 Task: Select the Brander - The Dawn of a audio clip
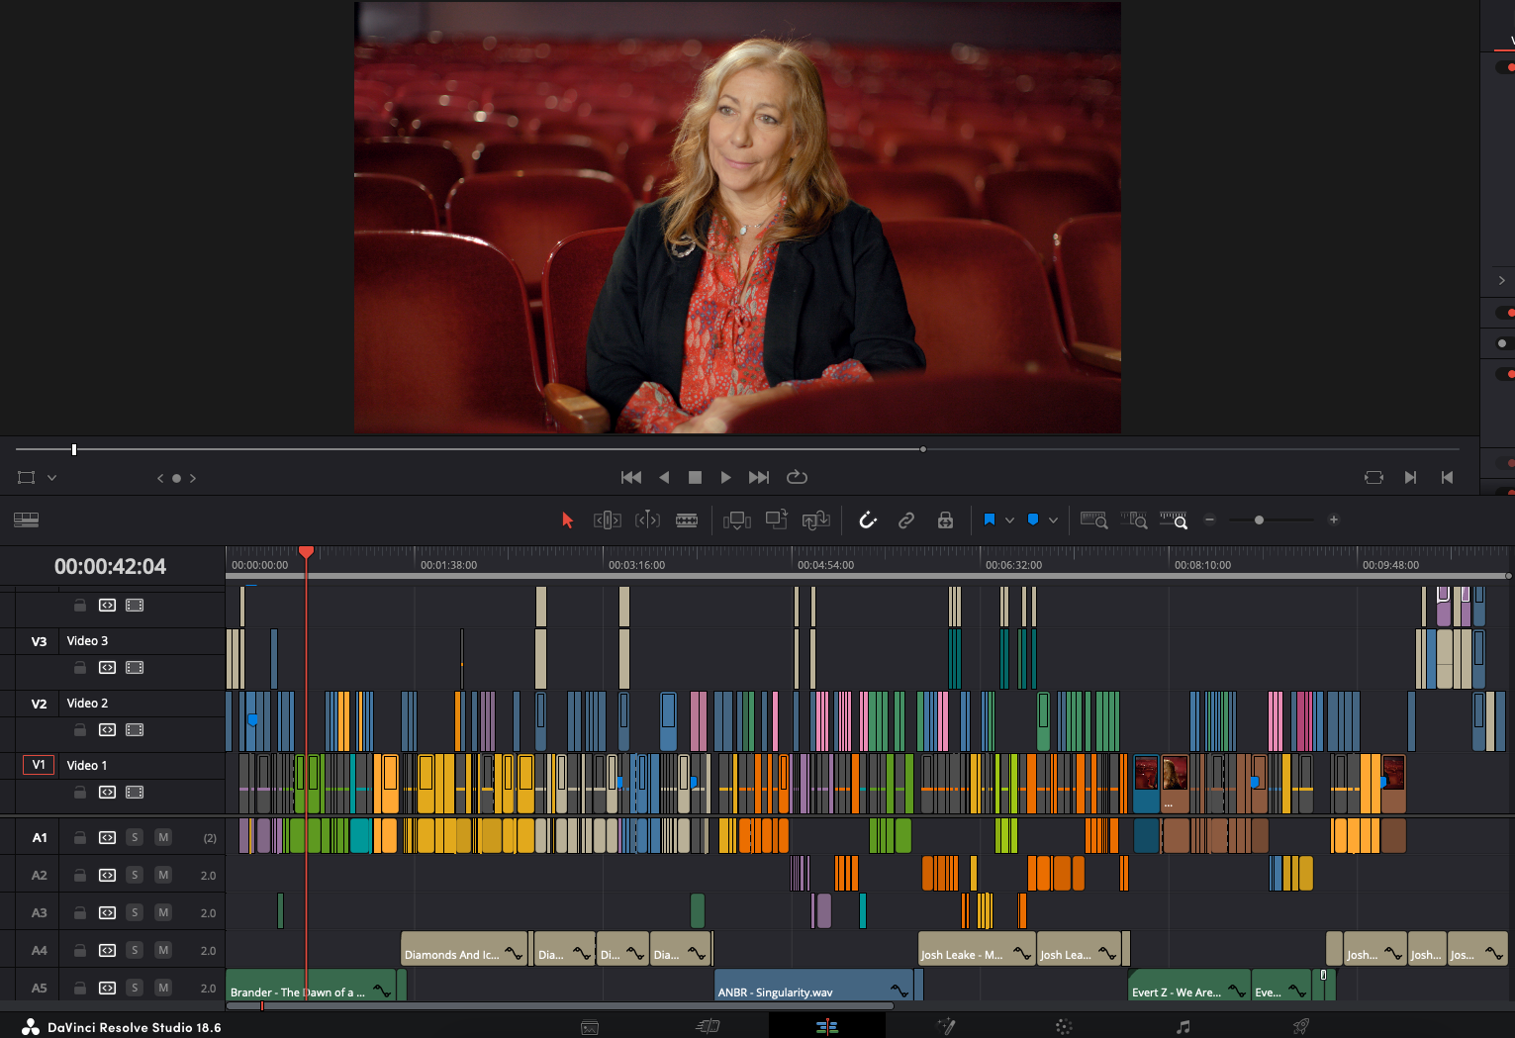tap(311, 986)
